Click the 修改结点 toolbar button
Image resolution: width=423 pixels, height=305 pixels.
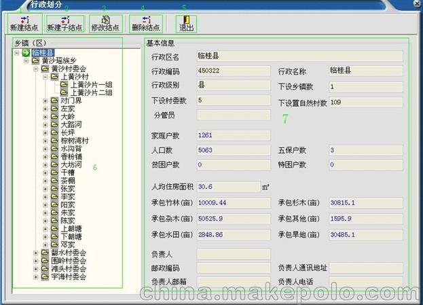click(x=105, y=24)
